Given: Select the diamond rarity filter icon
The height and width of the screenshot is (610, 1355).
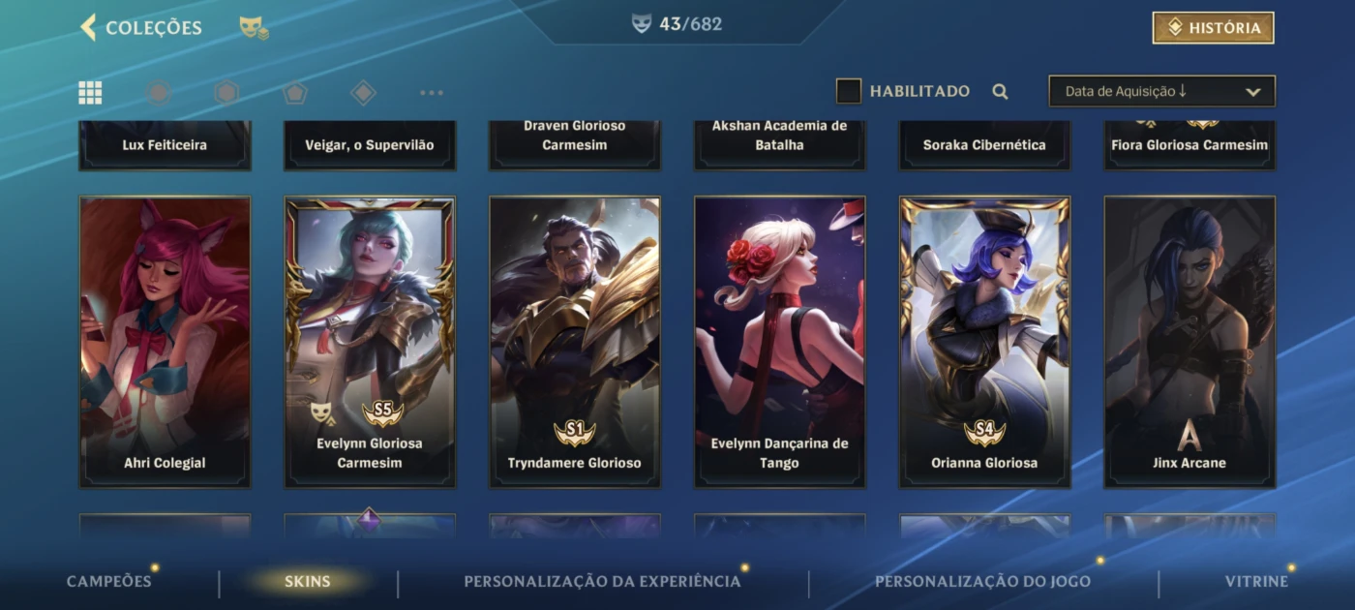Looking at the screenshot, I should point(363,92).
